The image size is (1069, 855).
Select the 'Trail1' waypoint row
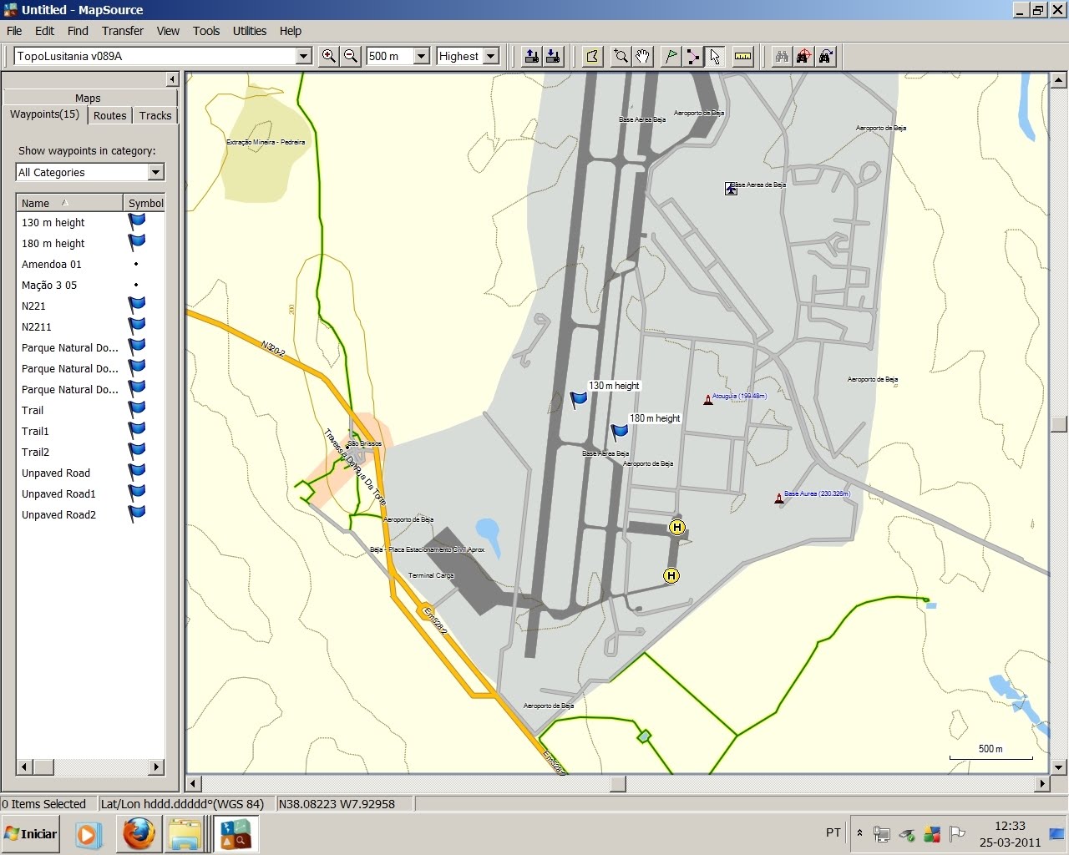pos(91,431)
